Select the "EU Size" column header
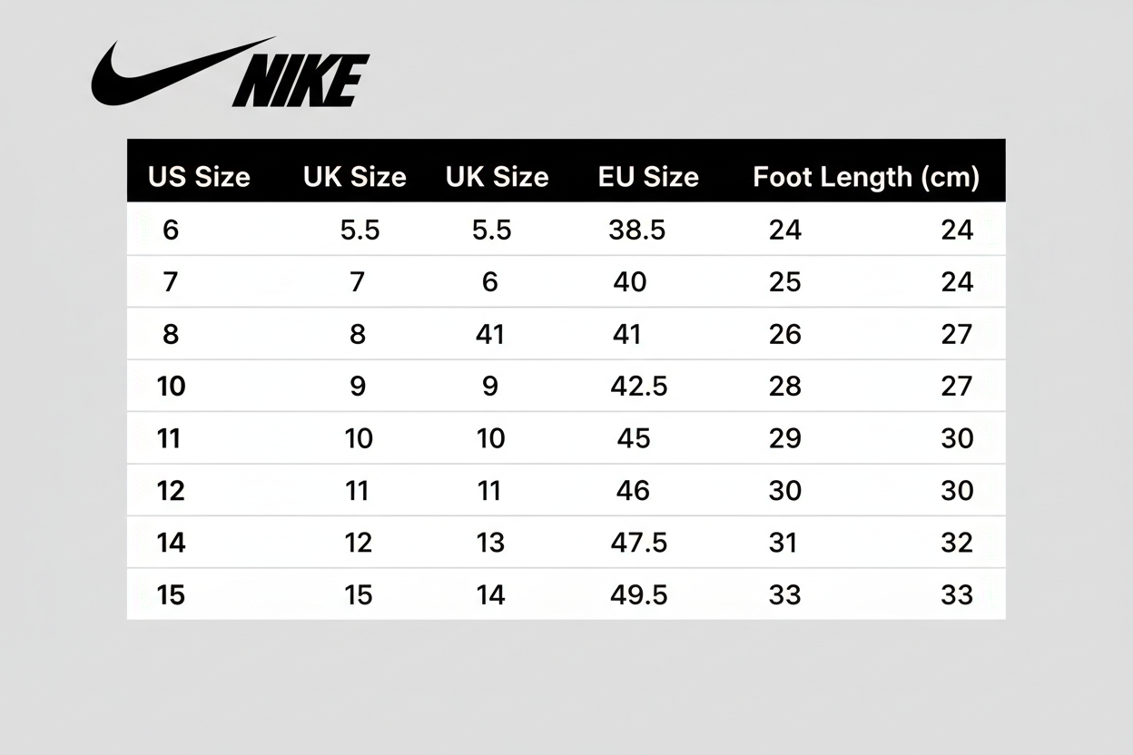Screen dimensions: 1133x755 (648, 176)
